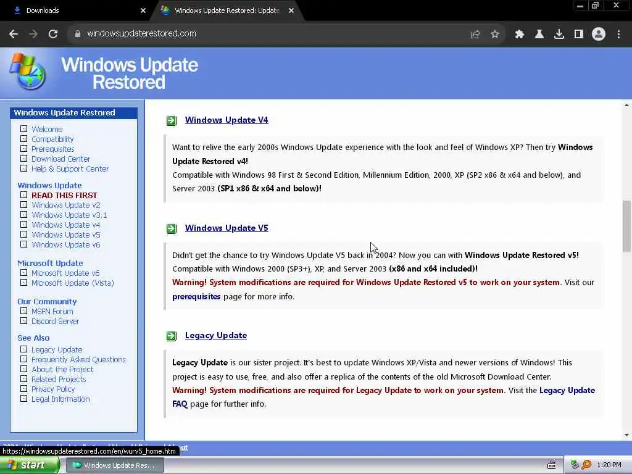This screenshot has width=632, height=474.
Task: Toggle the side panel icon
Action: [579, 35]
